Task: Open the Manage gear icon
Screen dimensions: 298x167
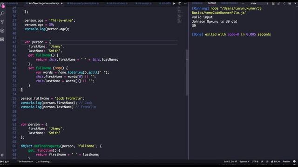Action: pyautogui.click(x=2, y=155)
